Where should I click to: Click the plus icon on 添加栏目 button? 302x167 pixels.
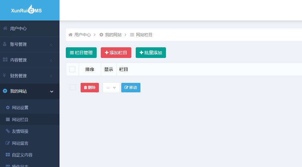tap(106, 52)
